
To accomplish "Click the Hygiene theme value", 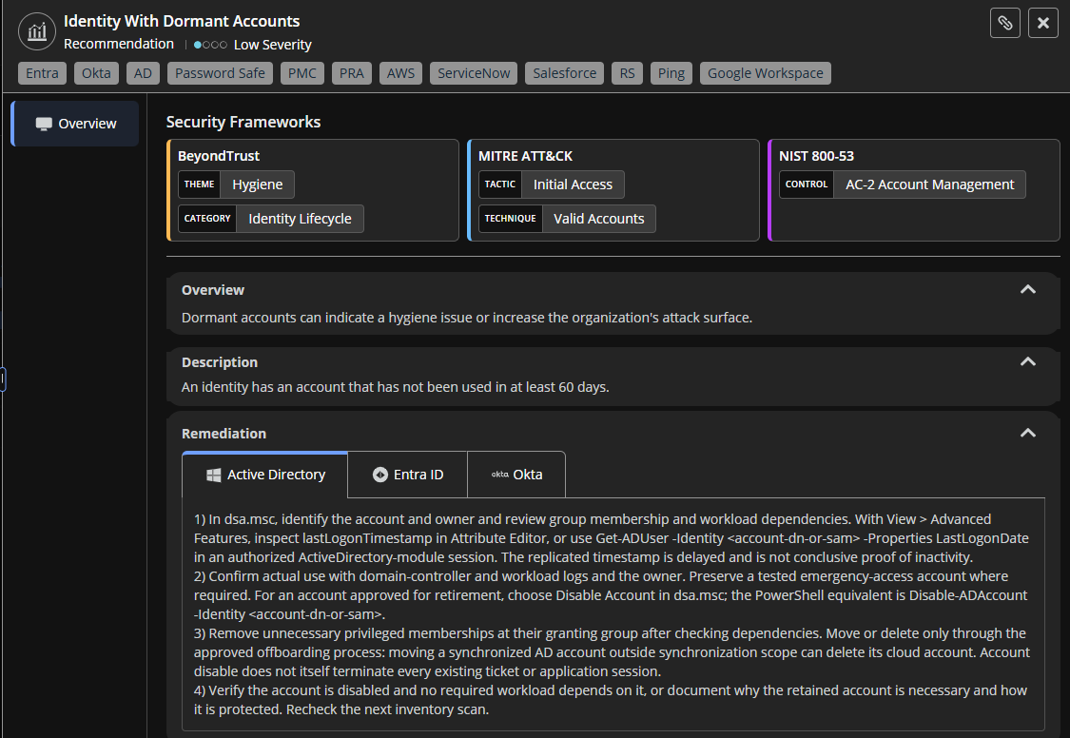I will point(257,184).
